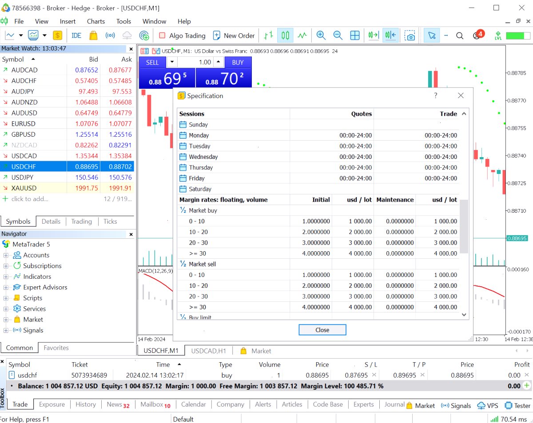Increase lot volume with the up arrow
The height and width of the screenshot is (423, 533).
coord(218,62)
